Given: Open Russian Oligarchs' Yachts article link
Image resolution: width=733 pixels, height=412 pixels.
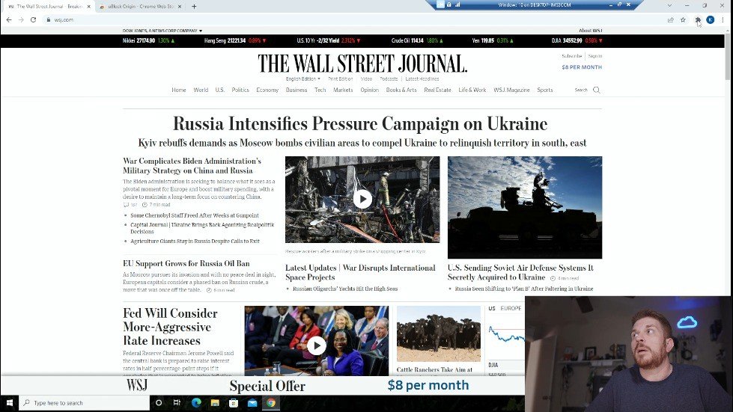Looking at the screenshot, I should point(345,289).
